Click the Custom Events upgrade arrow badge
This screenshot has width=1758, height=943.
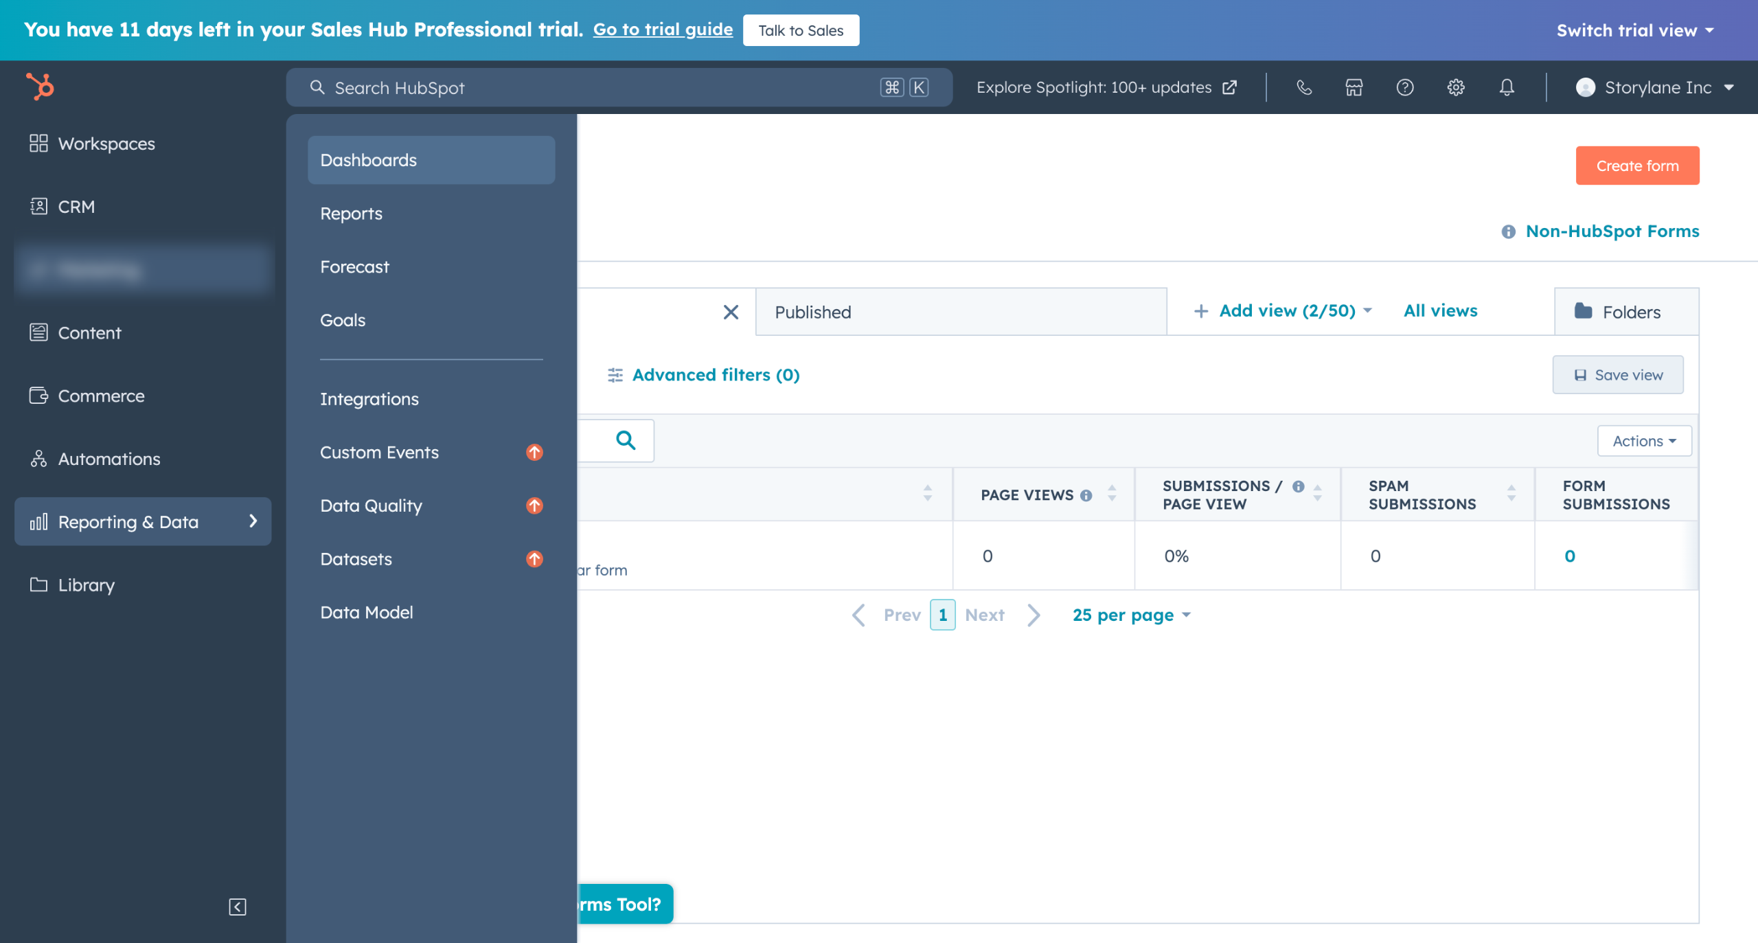tap(534, 452)
